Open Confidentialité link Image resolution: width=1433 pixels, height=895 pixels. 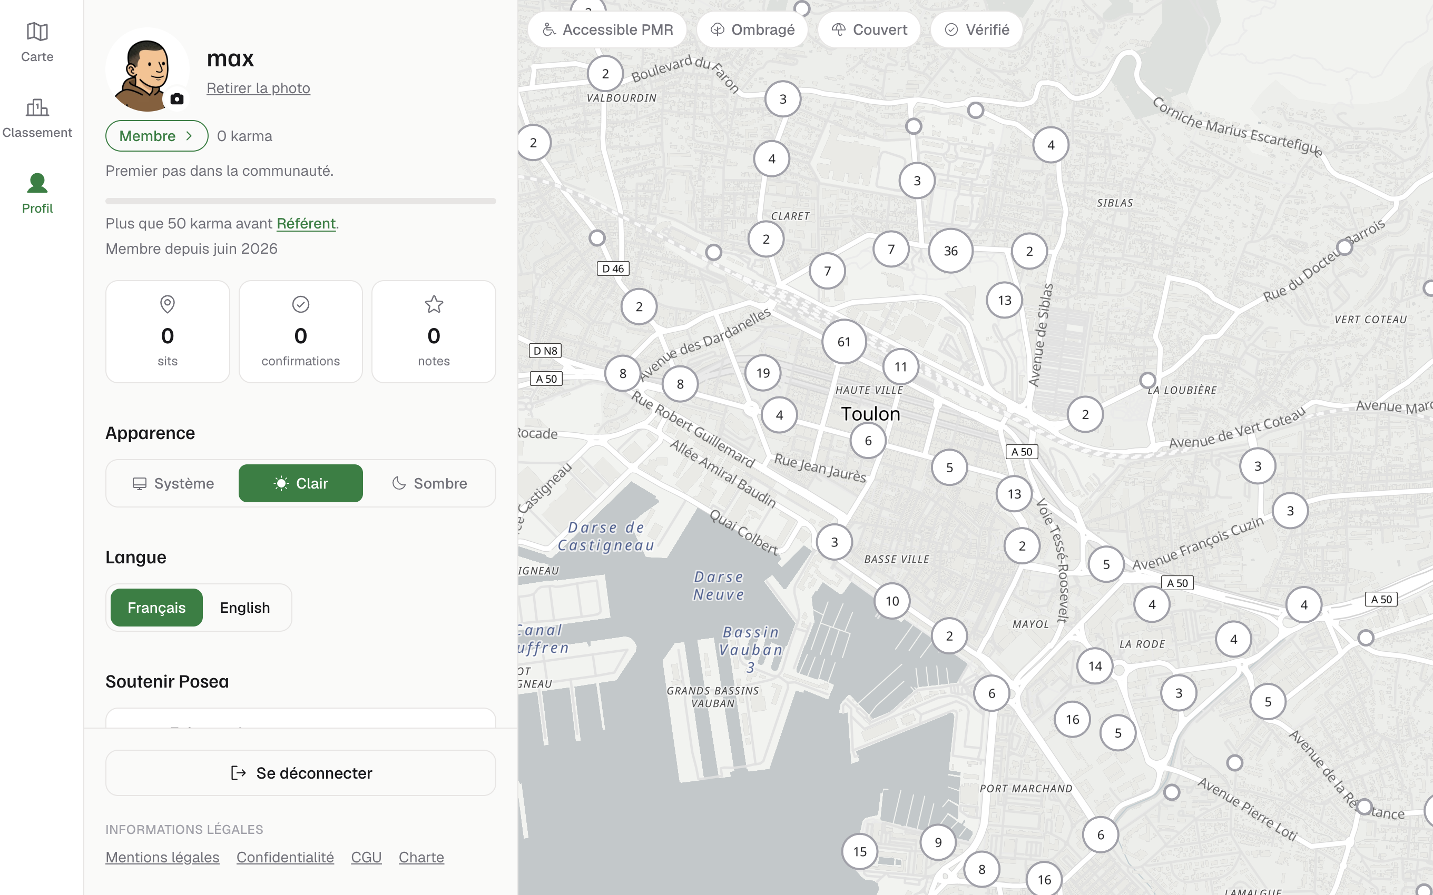(x=286, y=857)
